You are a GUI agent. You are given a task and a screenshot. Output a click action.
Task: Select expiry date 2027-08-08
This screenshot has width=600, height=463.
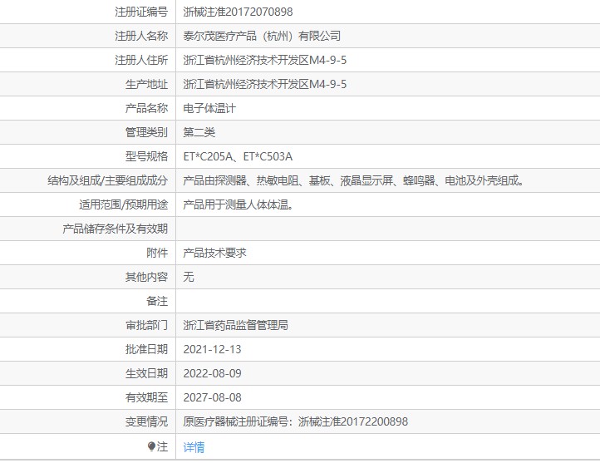tap(213, 397)
